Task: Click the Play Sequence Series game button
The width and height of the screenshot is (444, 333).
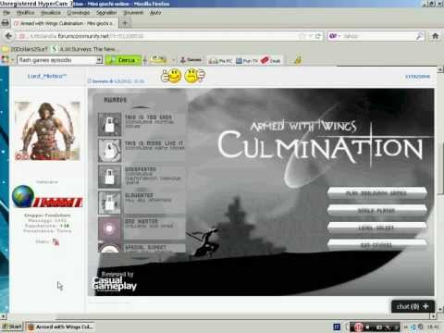Action: (x=376, y=193)
